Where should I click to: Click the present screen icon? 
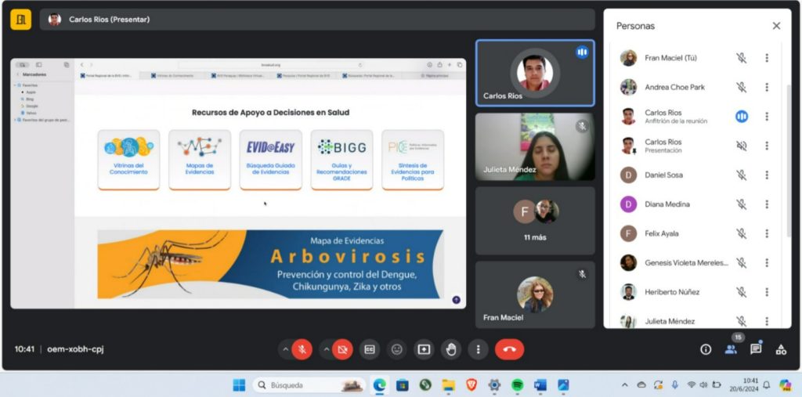424,349
